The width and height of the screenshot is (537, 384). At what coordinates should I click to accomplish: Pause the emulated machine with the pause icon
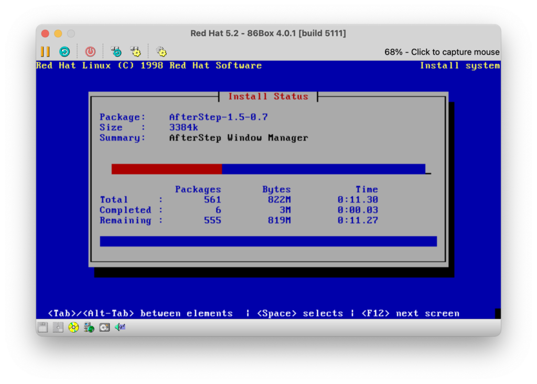point(45,52)
